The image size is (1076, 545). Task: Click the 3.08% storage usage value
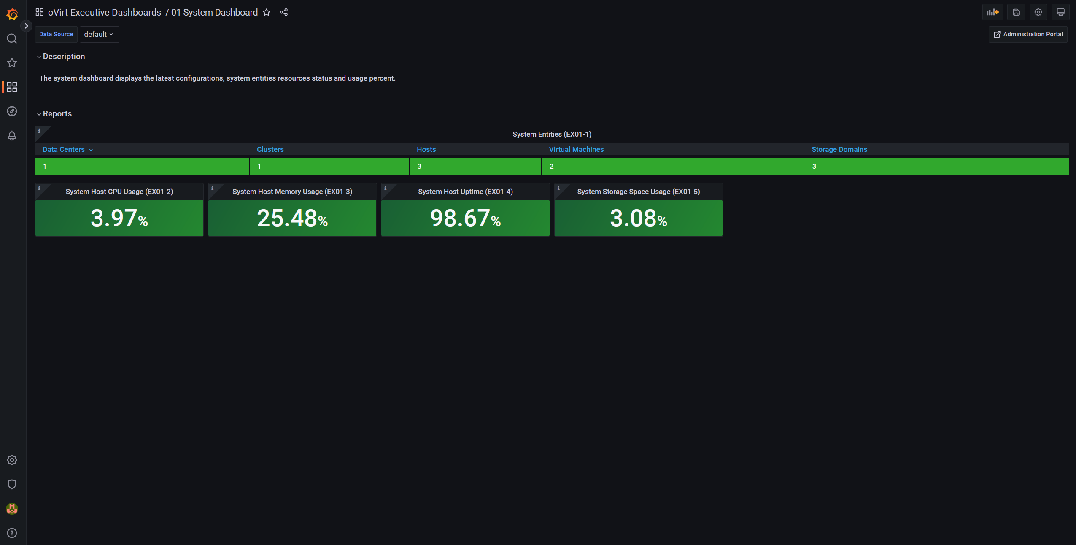click(x=639, y=218)
